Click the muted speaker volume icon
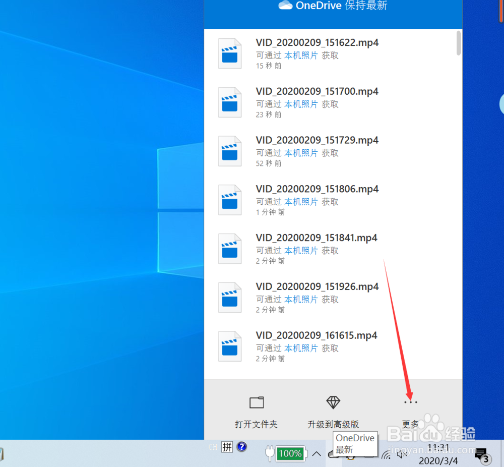The width and height of the screenshot is (504, 467). point(402,454)
